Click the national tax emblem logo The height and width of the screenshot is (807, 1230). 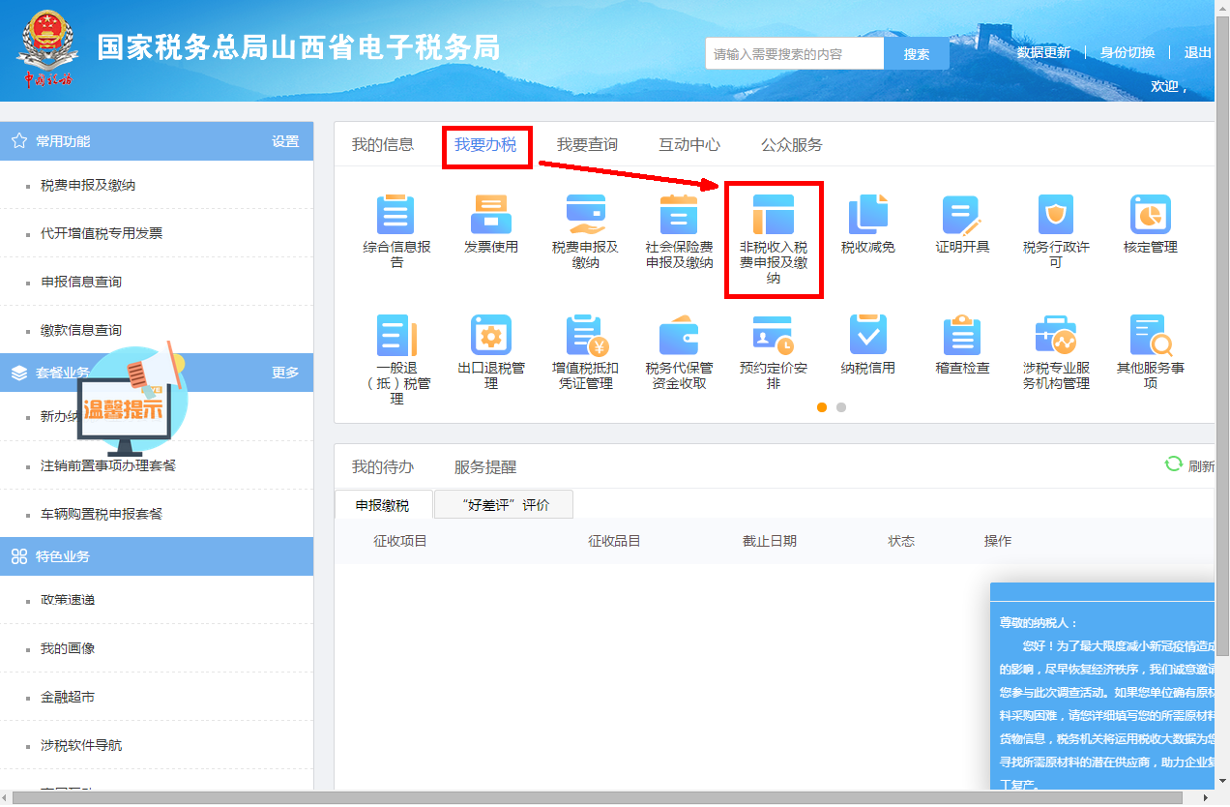[x=47, y=48]
